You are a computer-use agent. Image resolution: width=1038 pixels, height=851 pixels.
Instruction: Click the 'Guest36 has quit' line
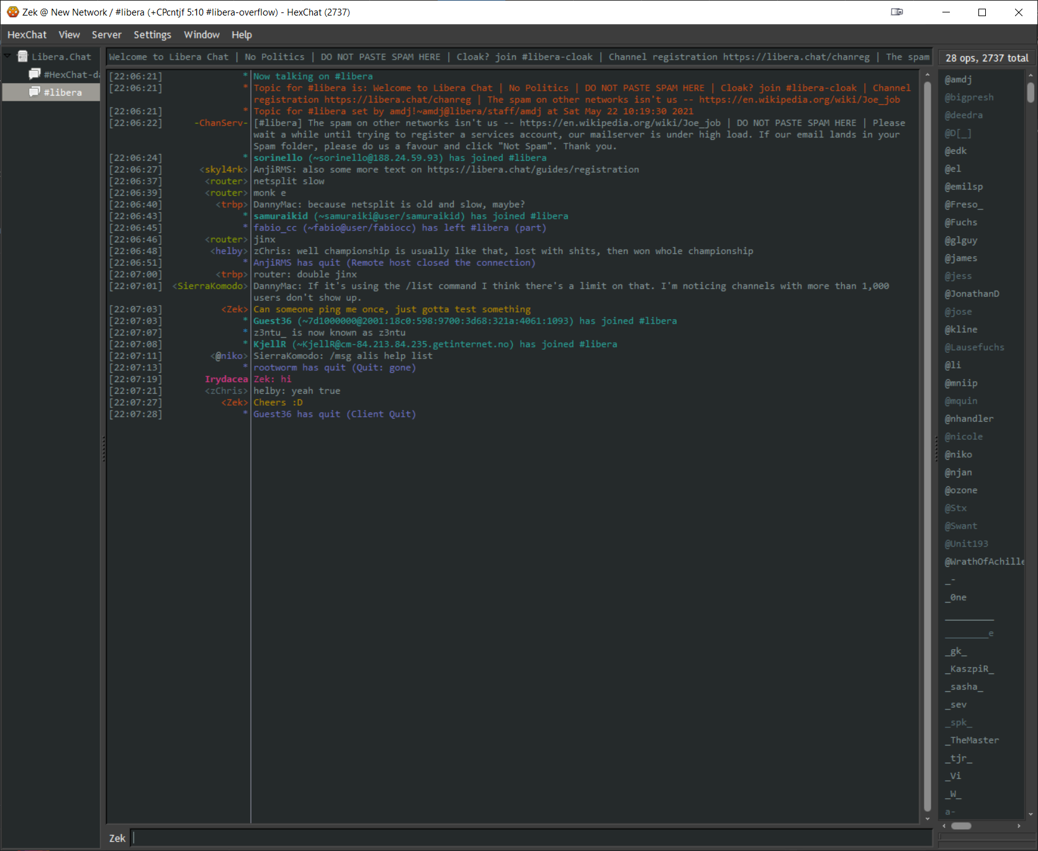point(335,414)
